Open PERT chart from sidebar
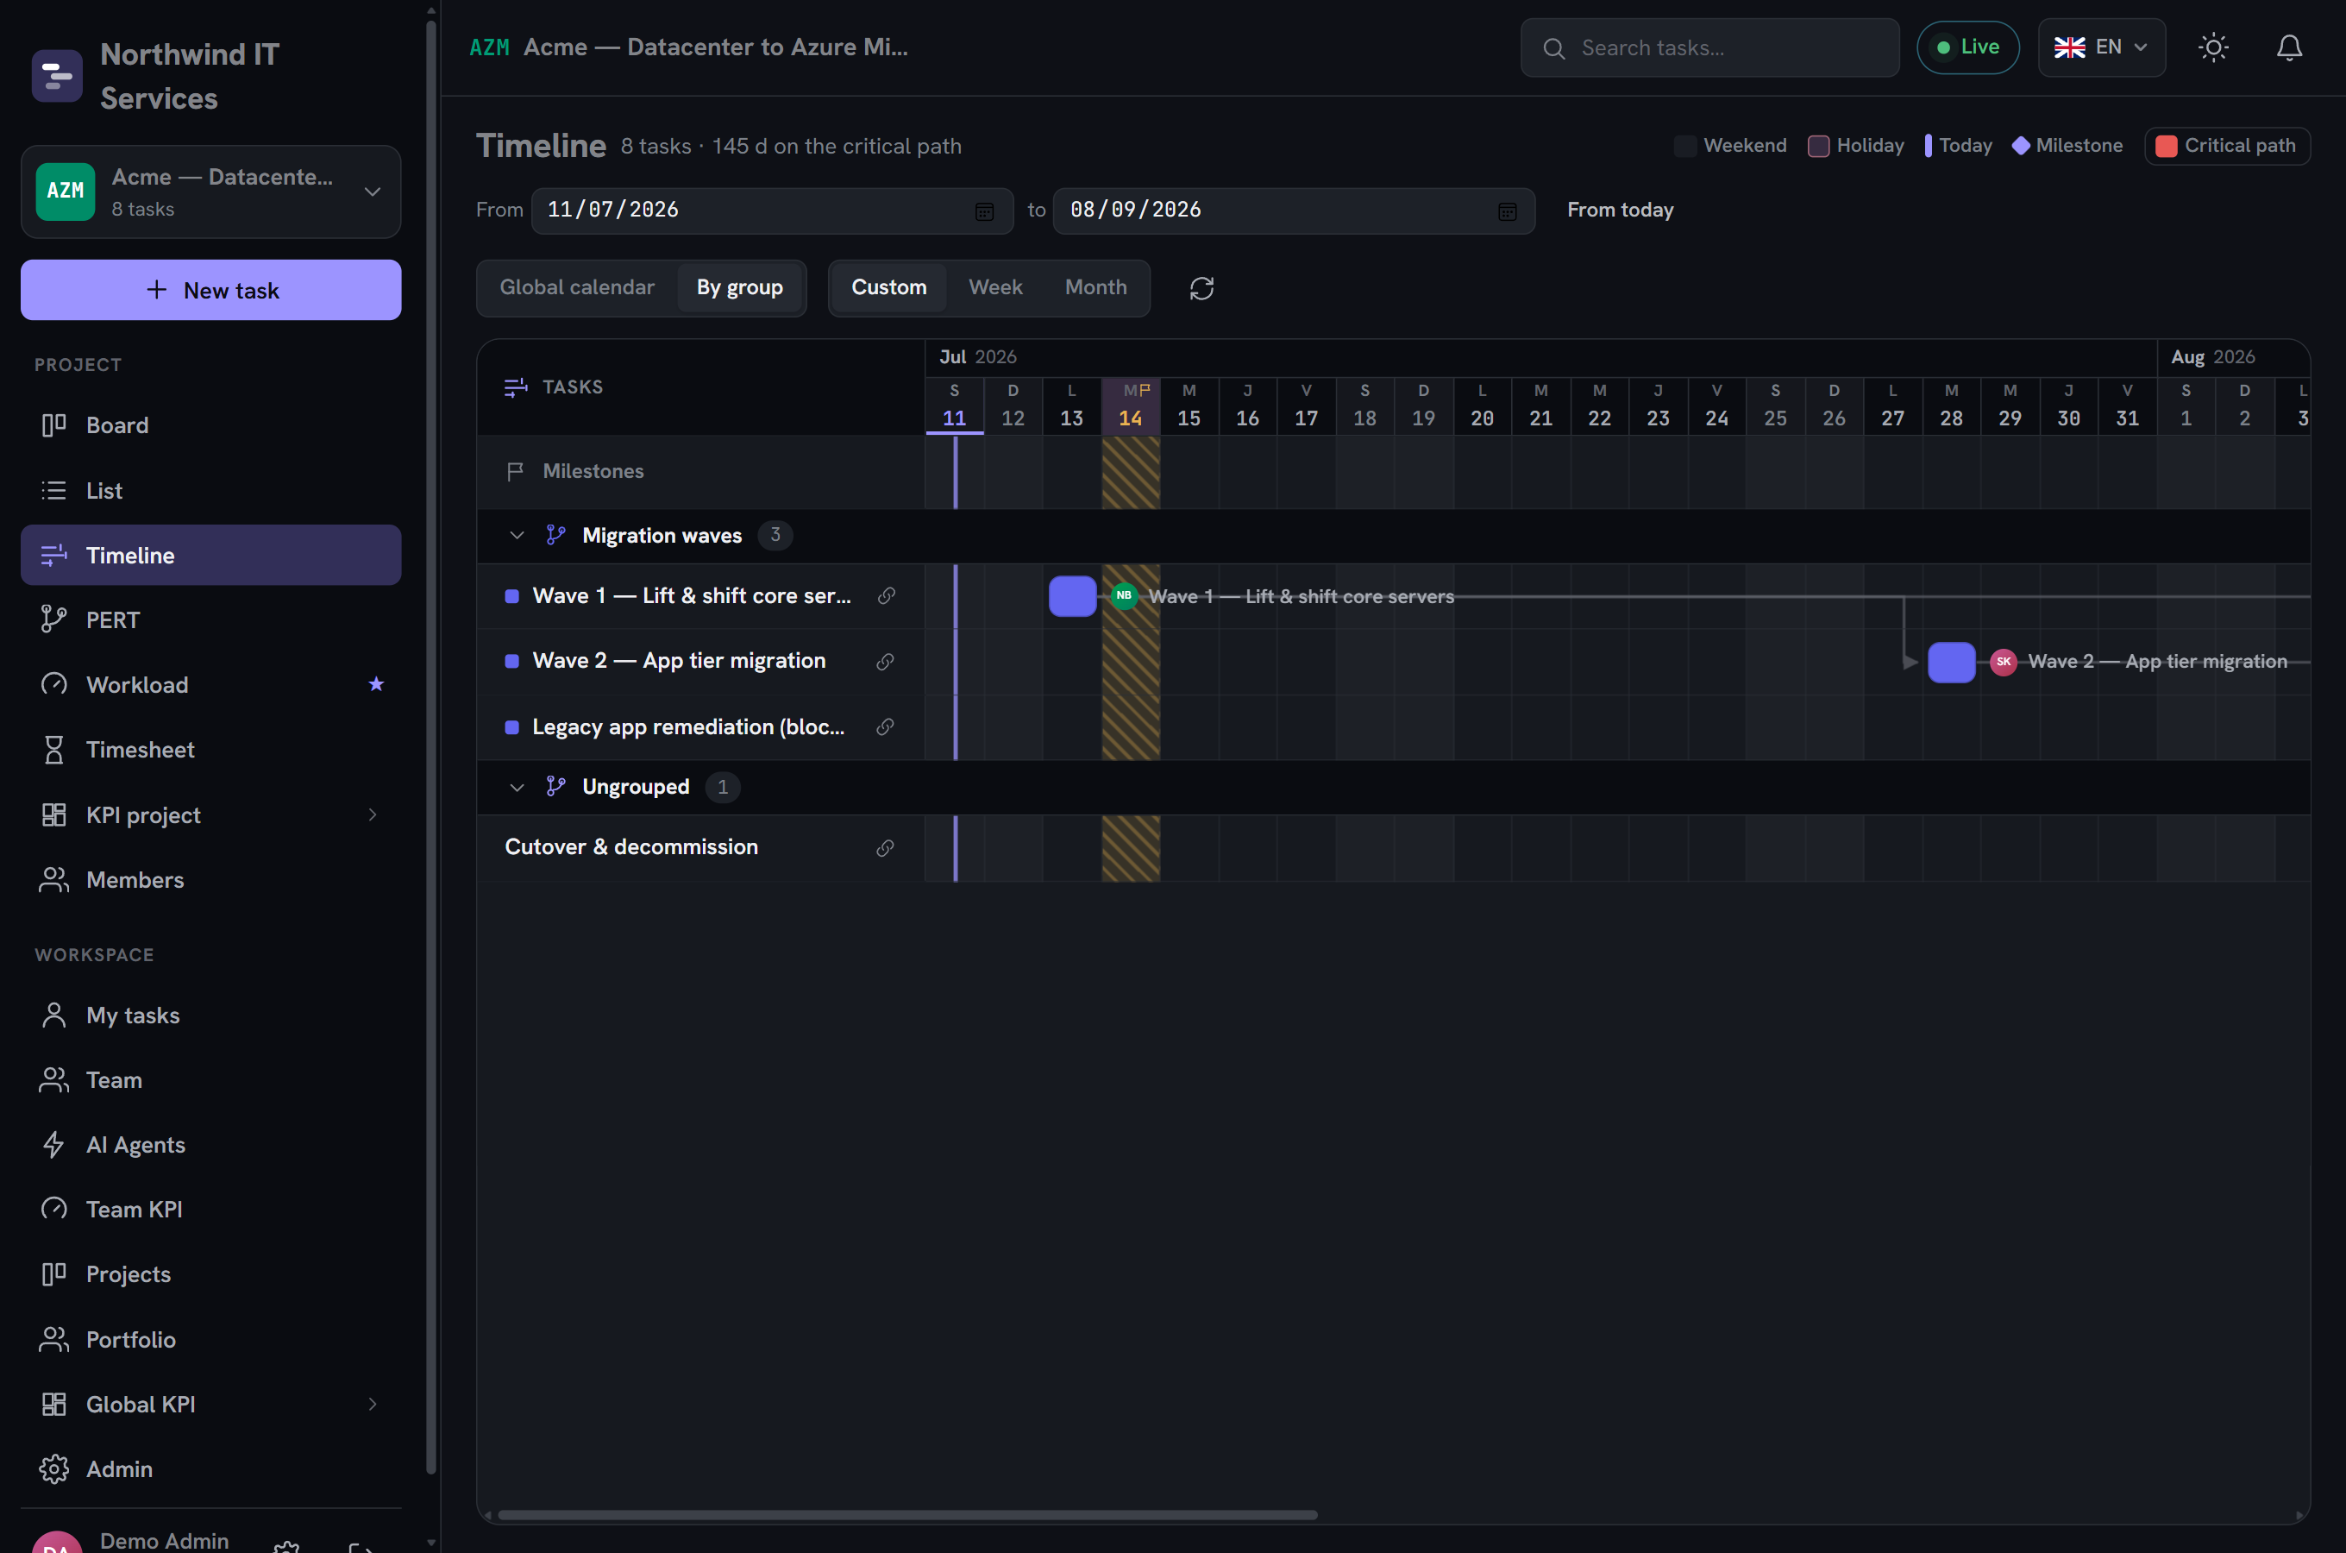Screen dimensions: 2346x1553 click(x=210, y=620)
